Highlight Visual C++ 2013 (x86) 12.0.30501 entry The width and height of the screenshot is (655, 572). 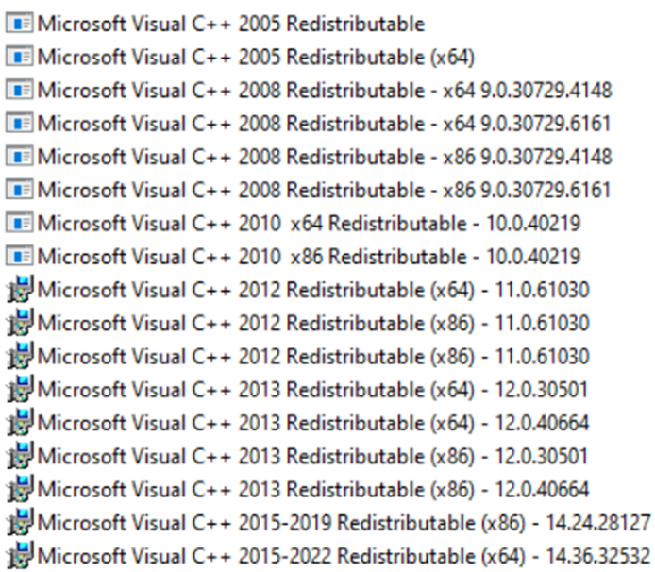coord(313,456)
